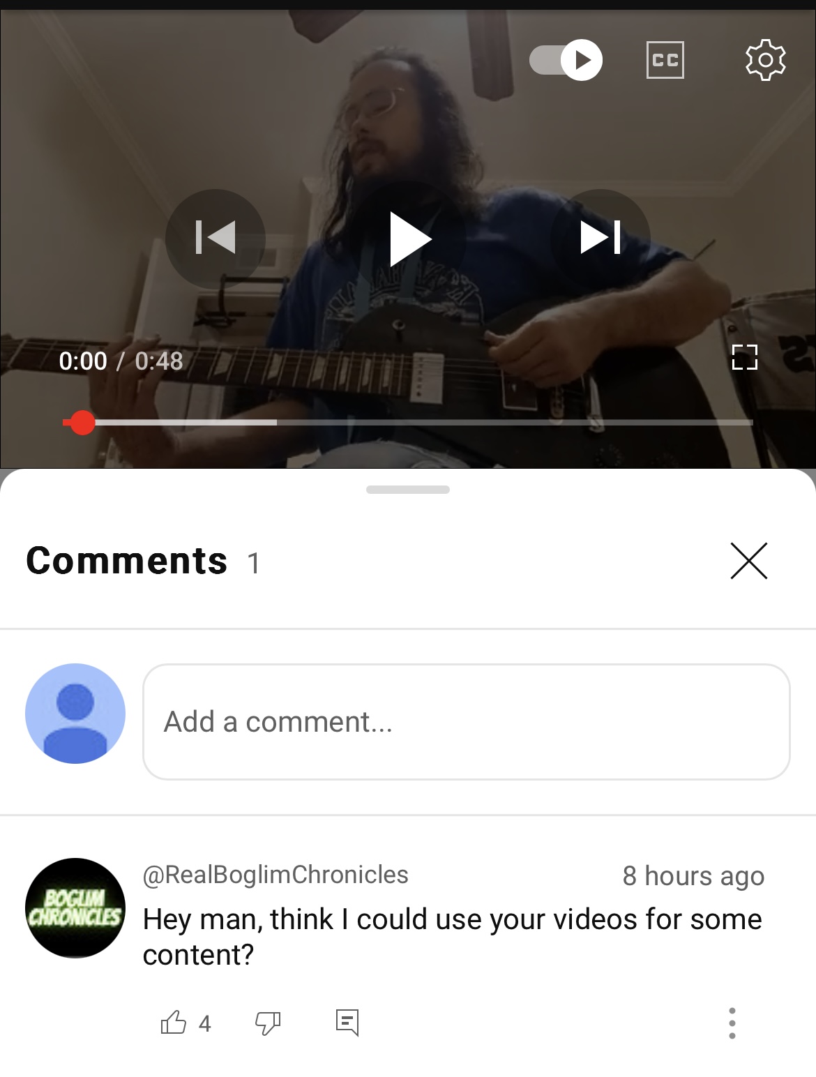Viewport: 816px width, 1077px height.
Task: Open your blue profile avatar
Action: pos(75,714)
